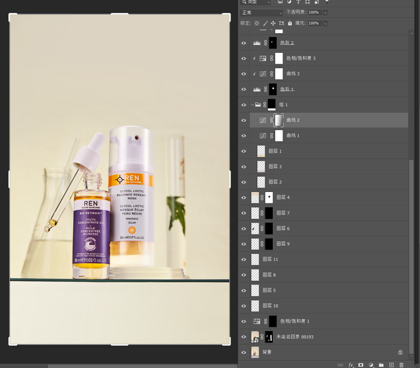Viewport: 420px width, 368px height.
Task: Click curves icon of 曲线 3
Action: tap(263, 74)
